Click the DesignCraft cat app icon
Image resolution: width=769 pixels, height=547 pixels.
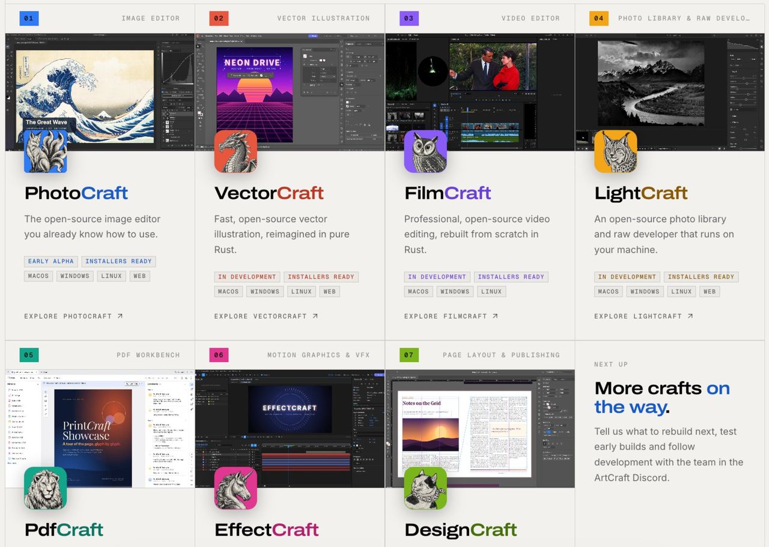pos(425,488)
